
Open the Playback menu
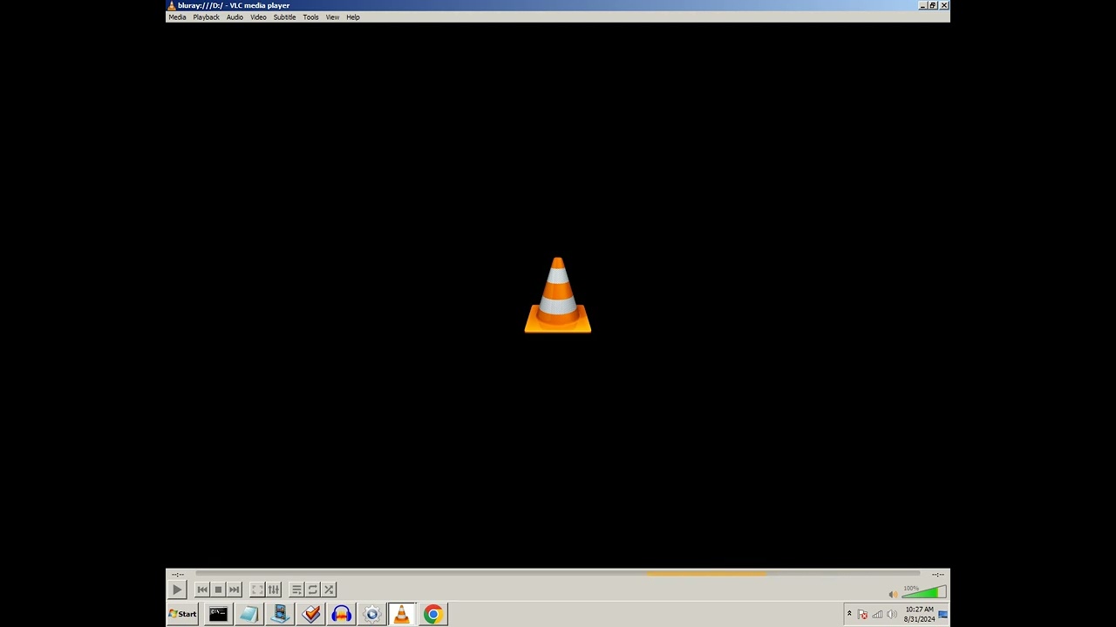coord(207,17)
